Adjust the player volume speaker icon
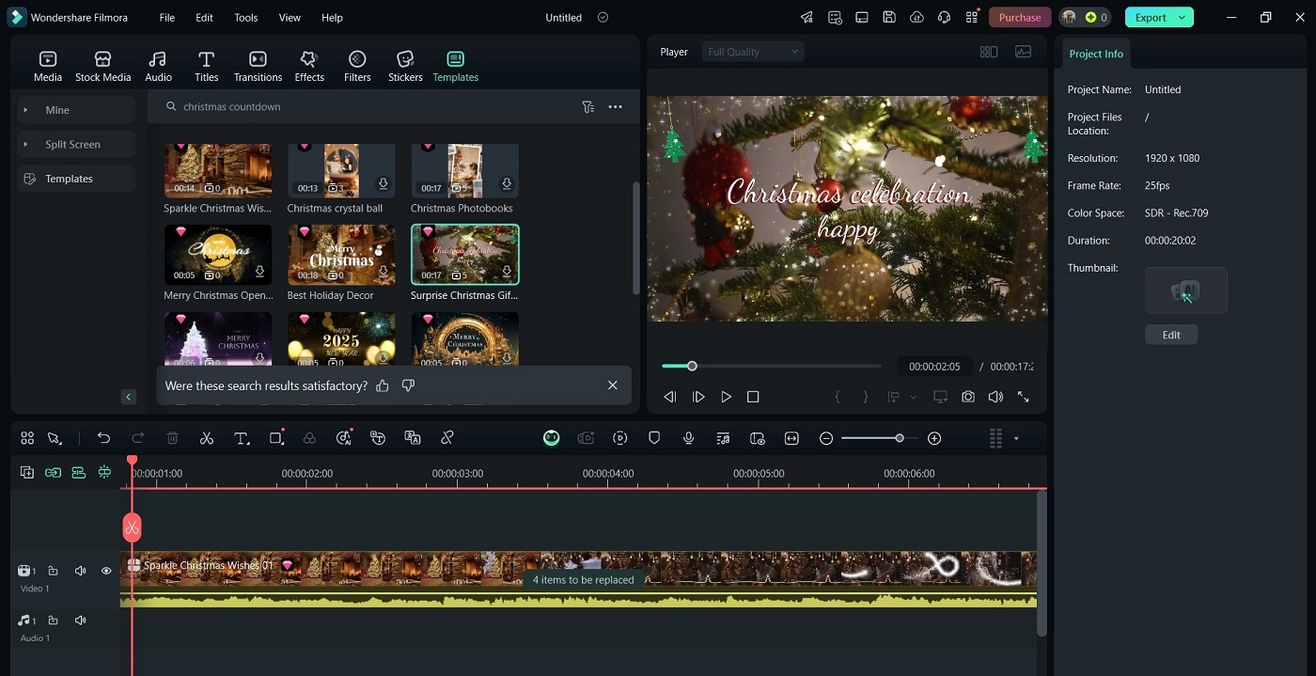1316x676 pixels. click(x=995, y=397)
